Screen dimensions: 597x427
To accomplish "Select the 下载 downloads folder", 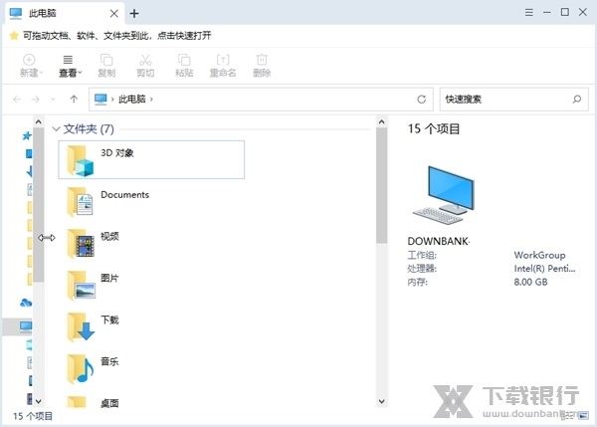I will pos(151,326).
